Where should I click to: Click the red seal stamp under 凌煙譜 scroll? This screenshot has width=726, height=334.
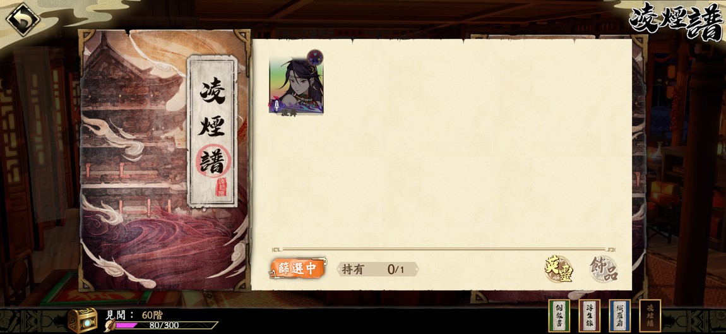click(x=222, y=186)
